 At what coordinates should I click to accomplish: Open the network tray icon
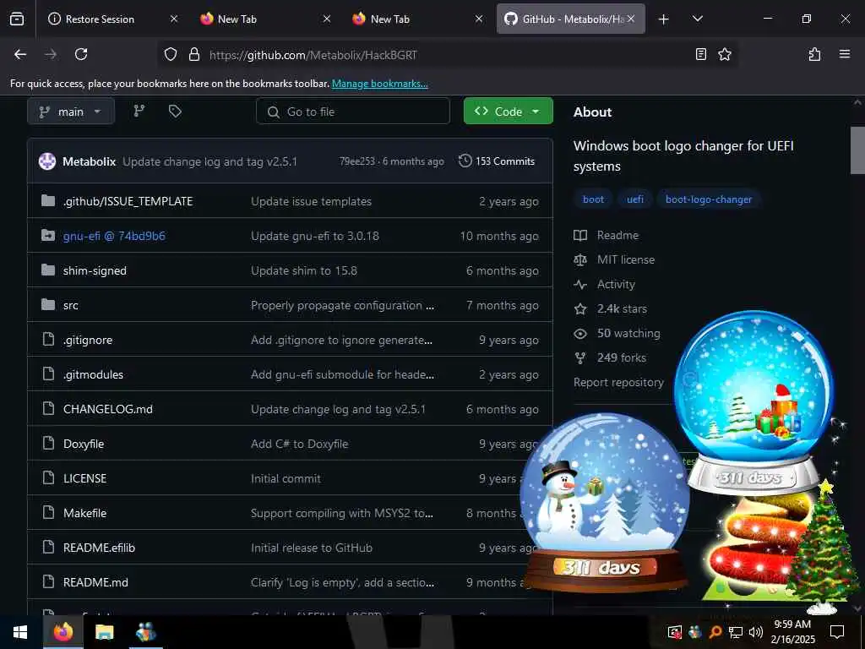736,632
